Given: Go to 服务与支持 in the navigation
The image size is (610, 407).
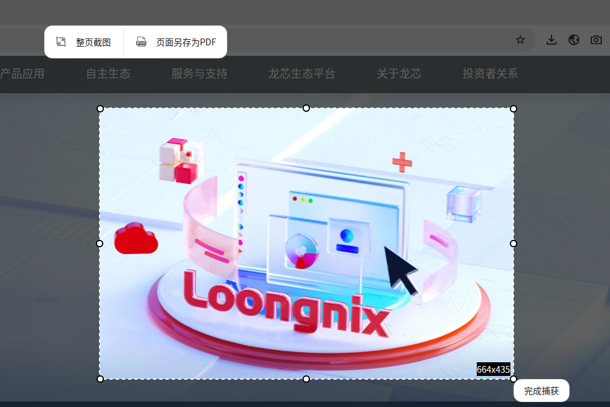Looking at the screenshot, I should point(199,74).
